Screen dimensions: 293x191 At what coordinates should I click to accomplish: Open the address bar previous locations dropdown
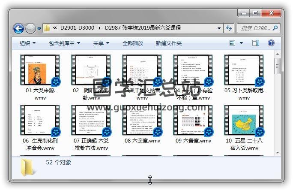[219, 28]
